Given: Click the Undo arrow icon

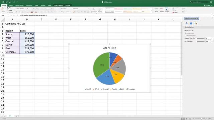Looking at the screenshot, I should 10,2.
